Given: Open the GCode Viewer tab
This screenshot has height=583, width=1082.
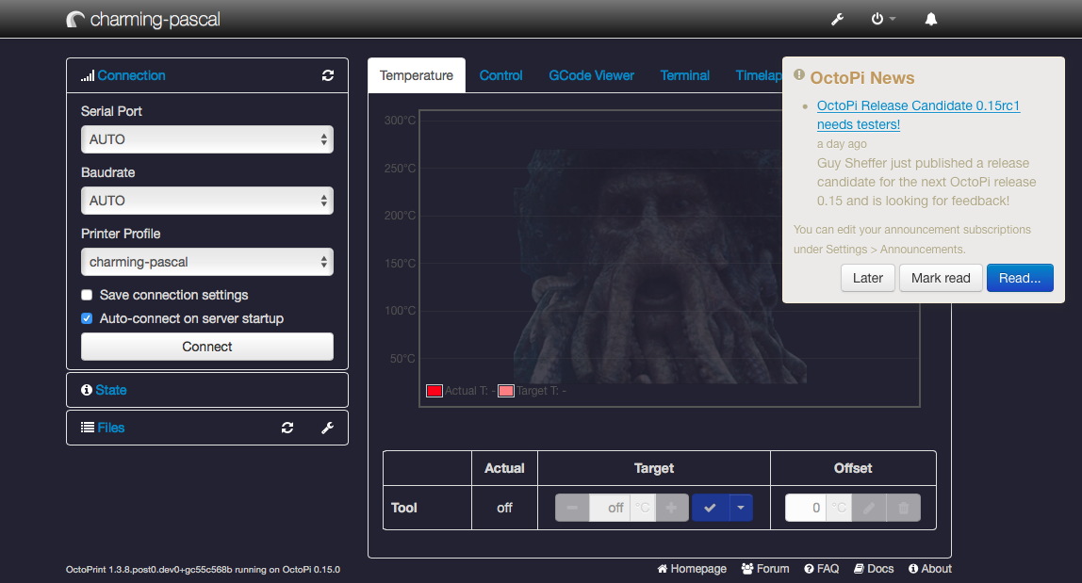Looking at the screenshot, I should [591, 75].
